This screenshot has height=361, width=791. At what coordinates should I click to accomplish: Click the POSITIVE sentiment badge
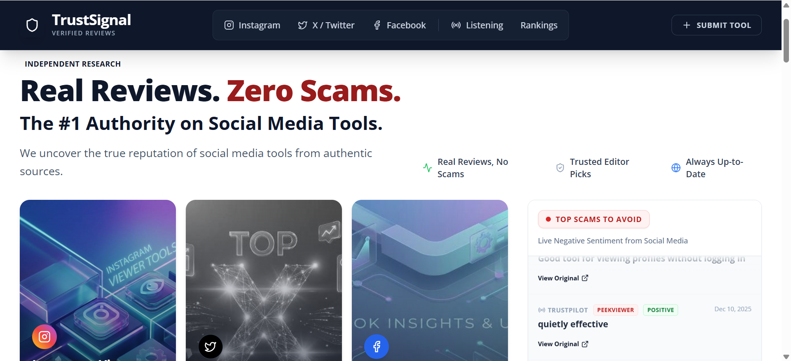[x=660, y=310]
